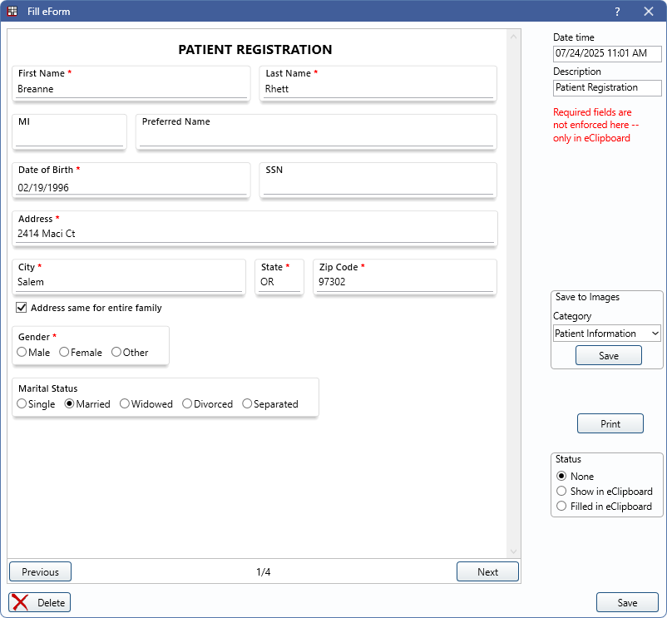Click the red X Delete button

(x=40, y=603)
